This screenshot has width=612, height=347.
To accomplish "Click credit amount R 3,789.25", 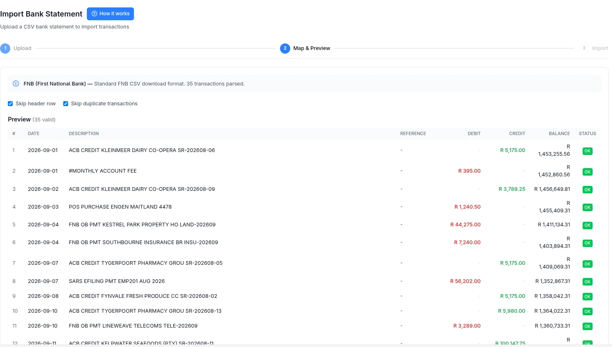I will [x=512, y=189].
